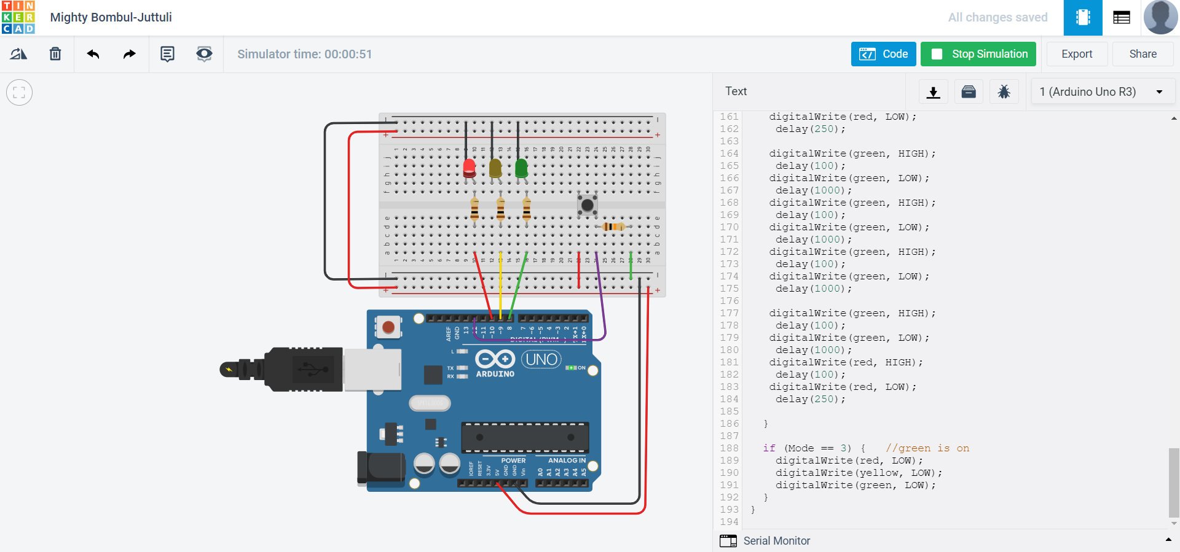Click Stop Simulation

(978, 54)
